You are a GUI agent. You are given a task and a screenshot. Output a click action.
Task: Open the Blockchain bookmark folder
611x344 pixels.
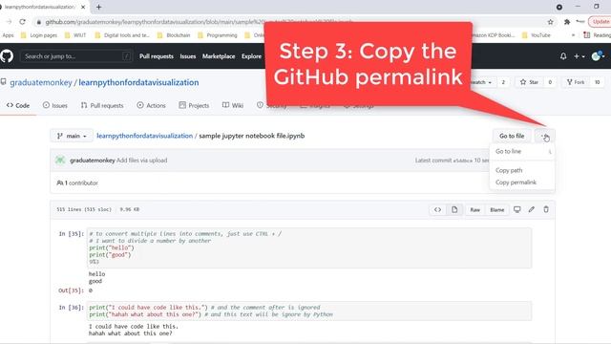174,35
